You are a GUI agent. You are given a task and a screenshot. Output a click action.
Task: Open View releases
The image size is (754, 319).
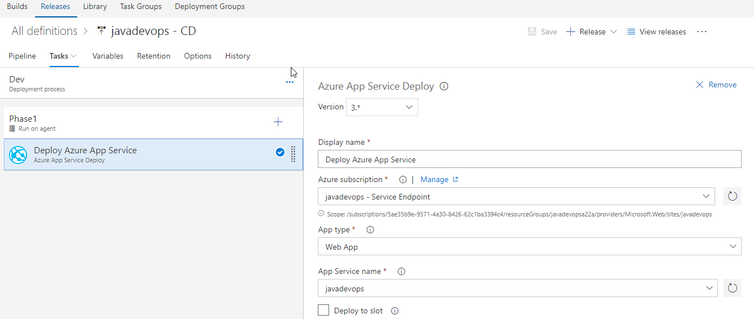(663, 32)
